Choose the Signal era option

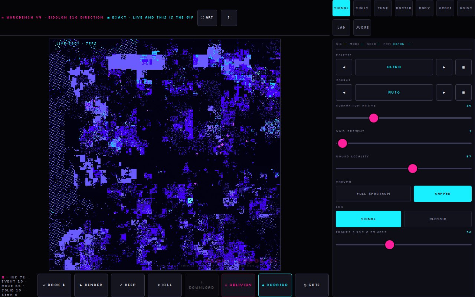(368, 219)
